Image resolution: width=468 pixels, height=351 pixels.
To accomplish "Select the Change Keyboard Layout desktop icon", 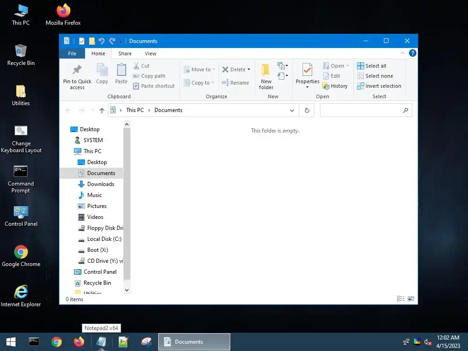I will tap(21, 139).
